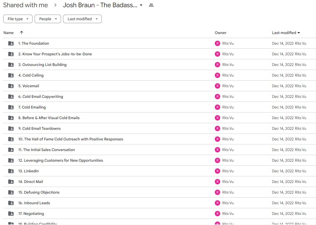Open folder 16. Inbound Leads
Image resolution: width=316 pixels, height=225 pixels.
(x=34, y=203)
